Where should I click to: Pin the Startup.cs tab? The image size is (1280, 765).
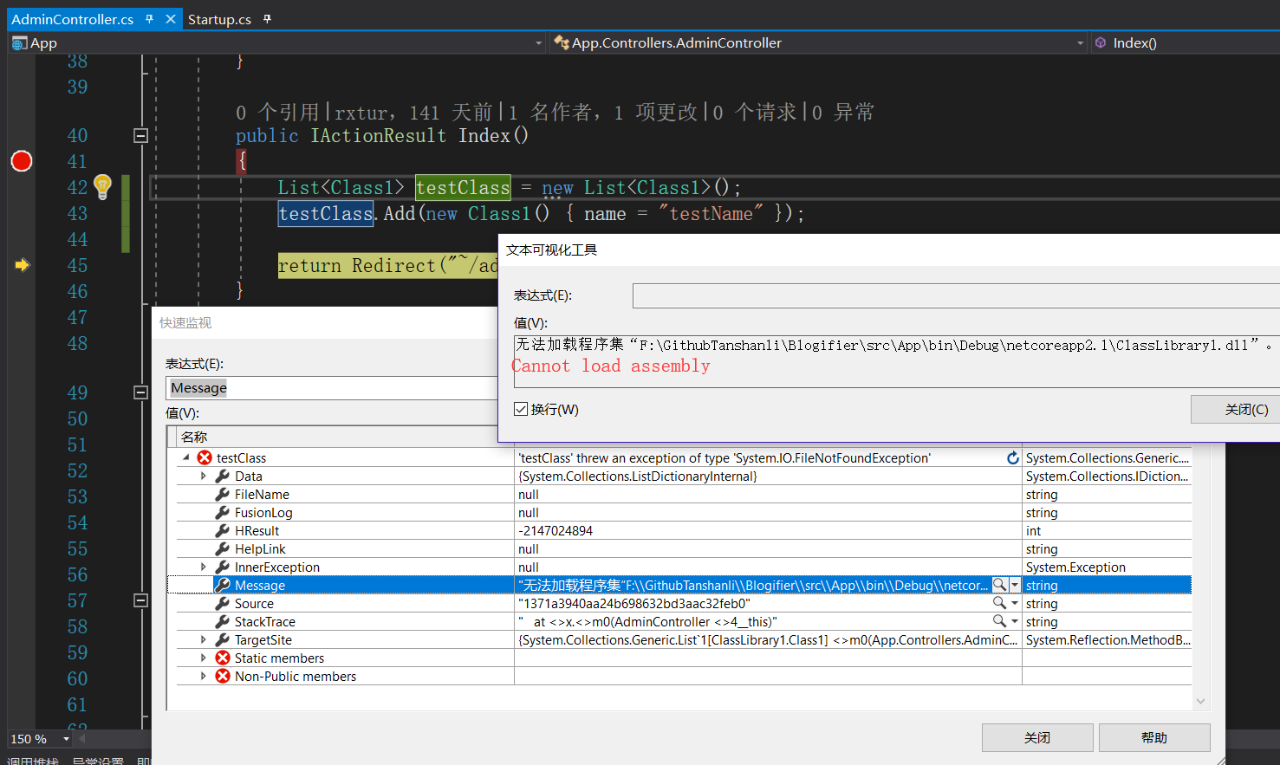(x=267, y=19)
